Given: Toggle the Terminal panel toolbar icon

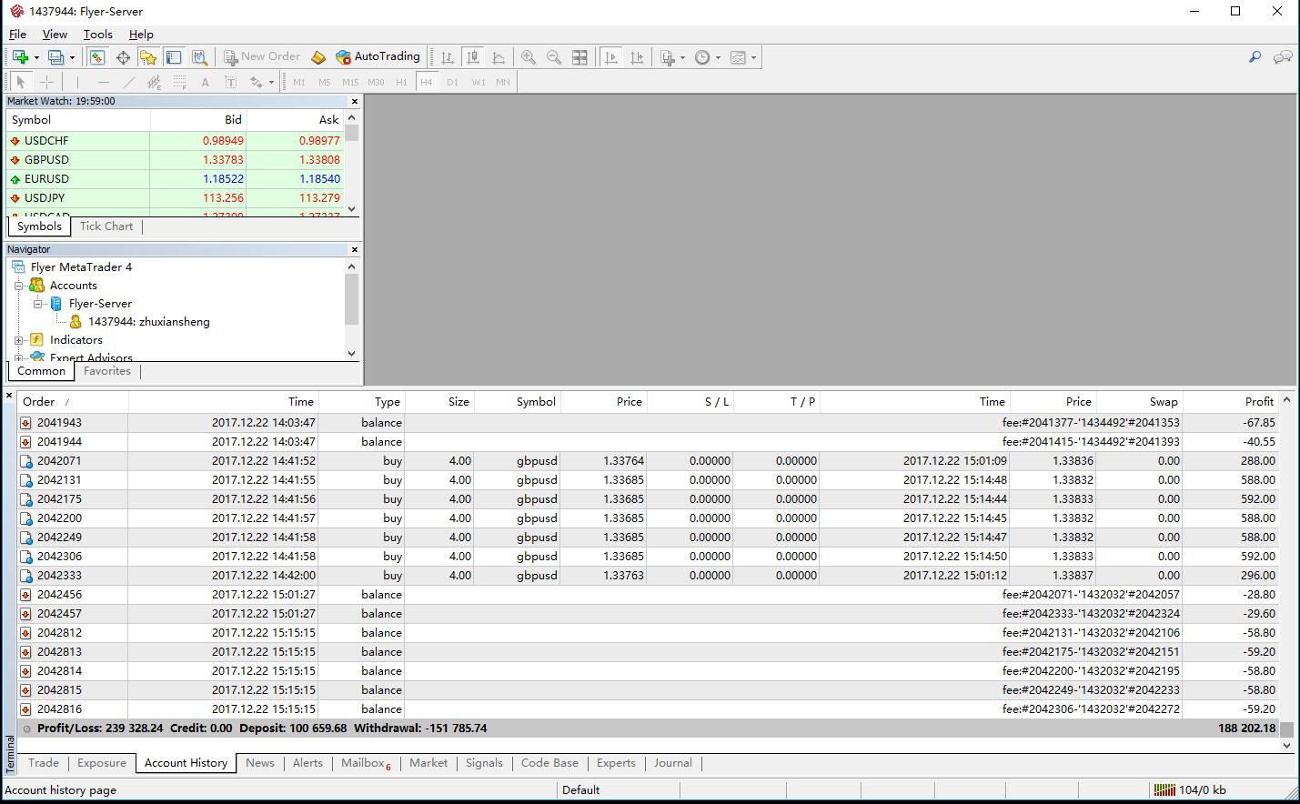Looking at the screenshot, I should pyautogui.click(x=174, y=57).
